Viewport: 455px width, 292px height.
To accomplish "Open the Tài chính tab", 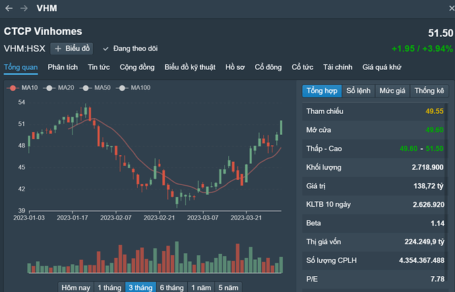I will [338, 67].
